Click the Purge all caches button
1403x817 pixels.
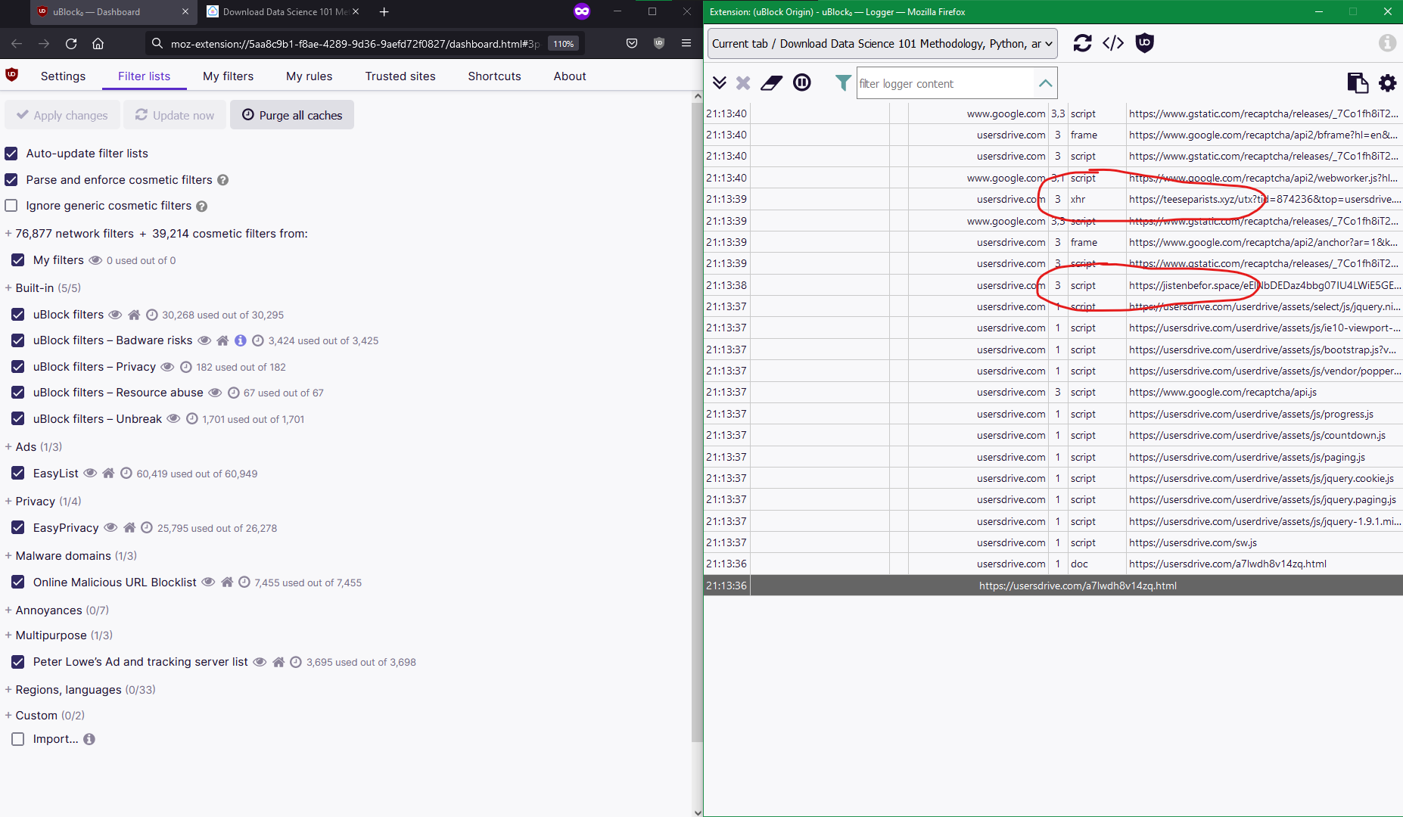[291, 114]
